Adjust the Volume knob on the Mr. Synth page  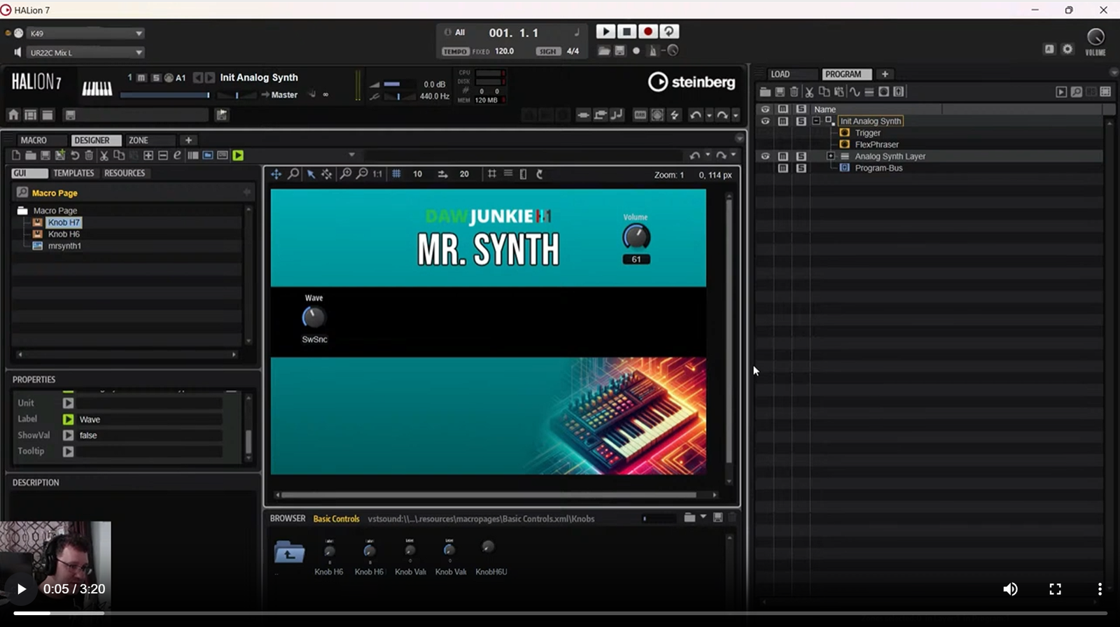[x=636, y=237]
